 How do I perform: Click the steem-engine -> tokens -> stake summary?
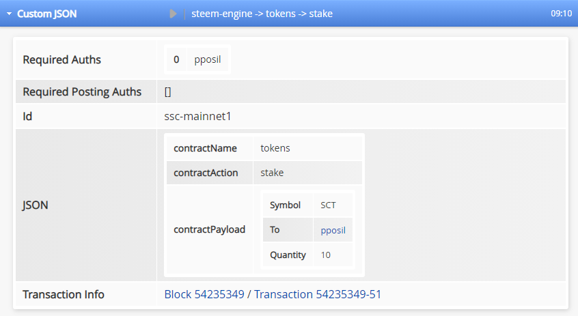pyautogui.click(x=262, y=14)
